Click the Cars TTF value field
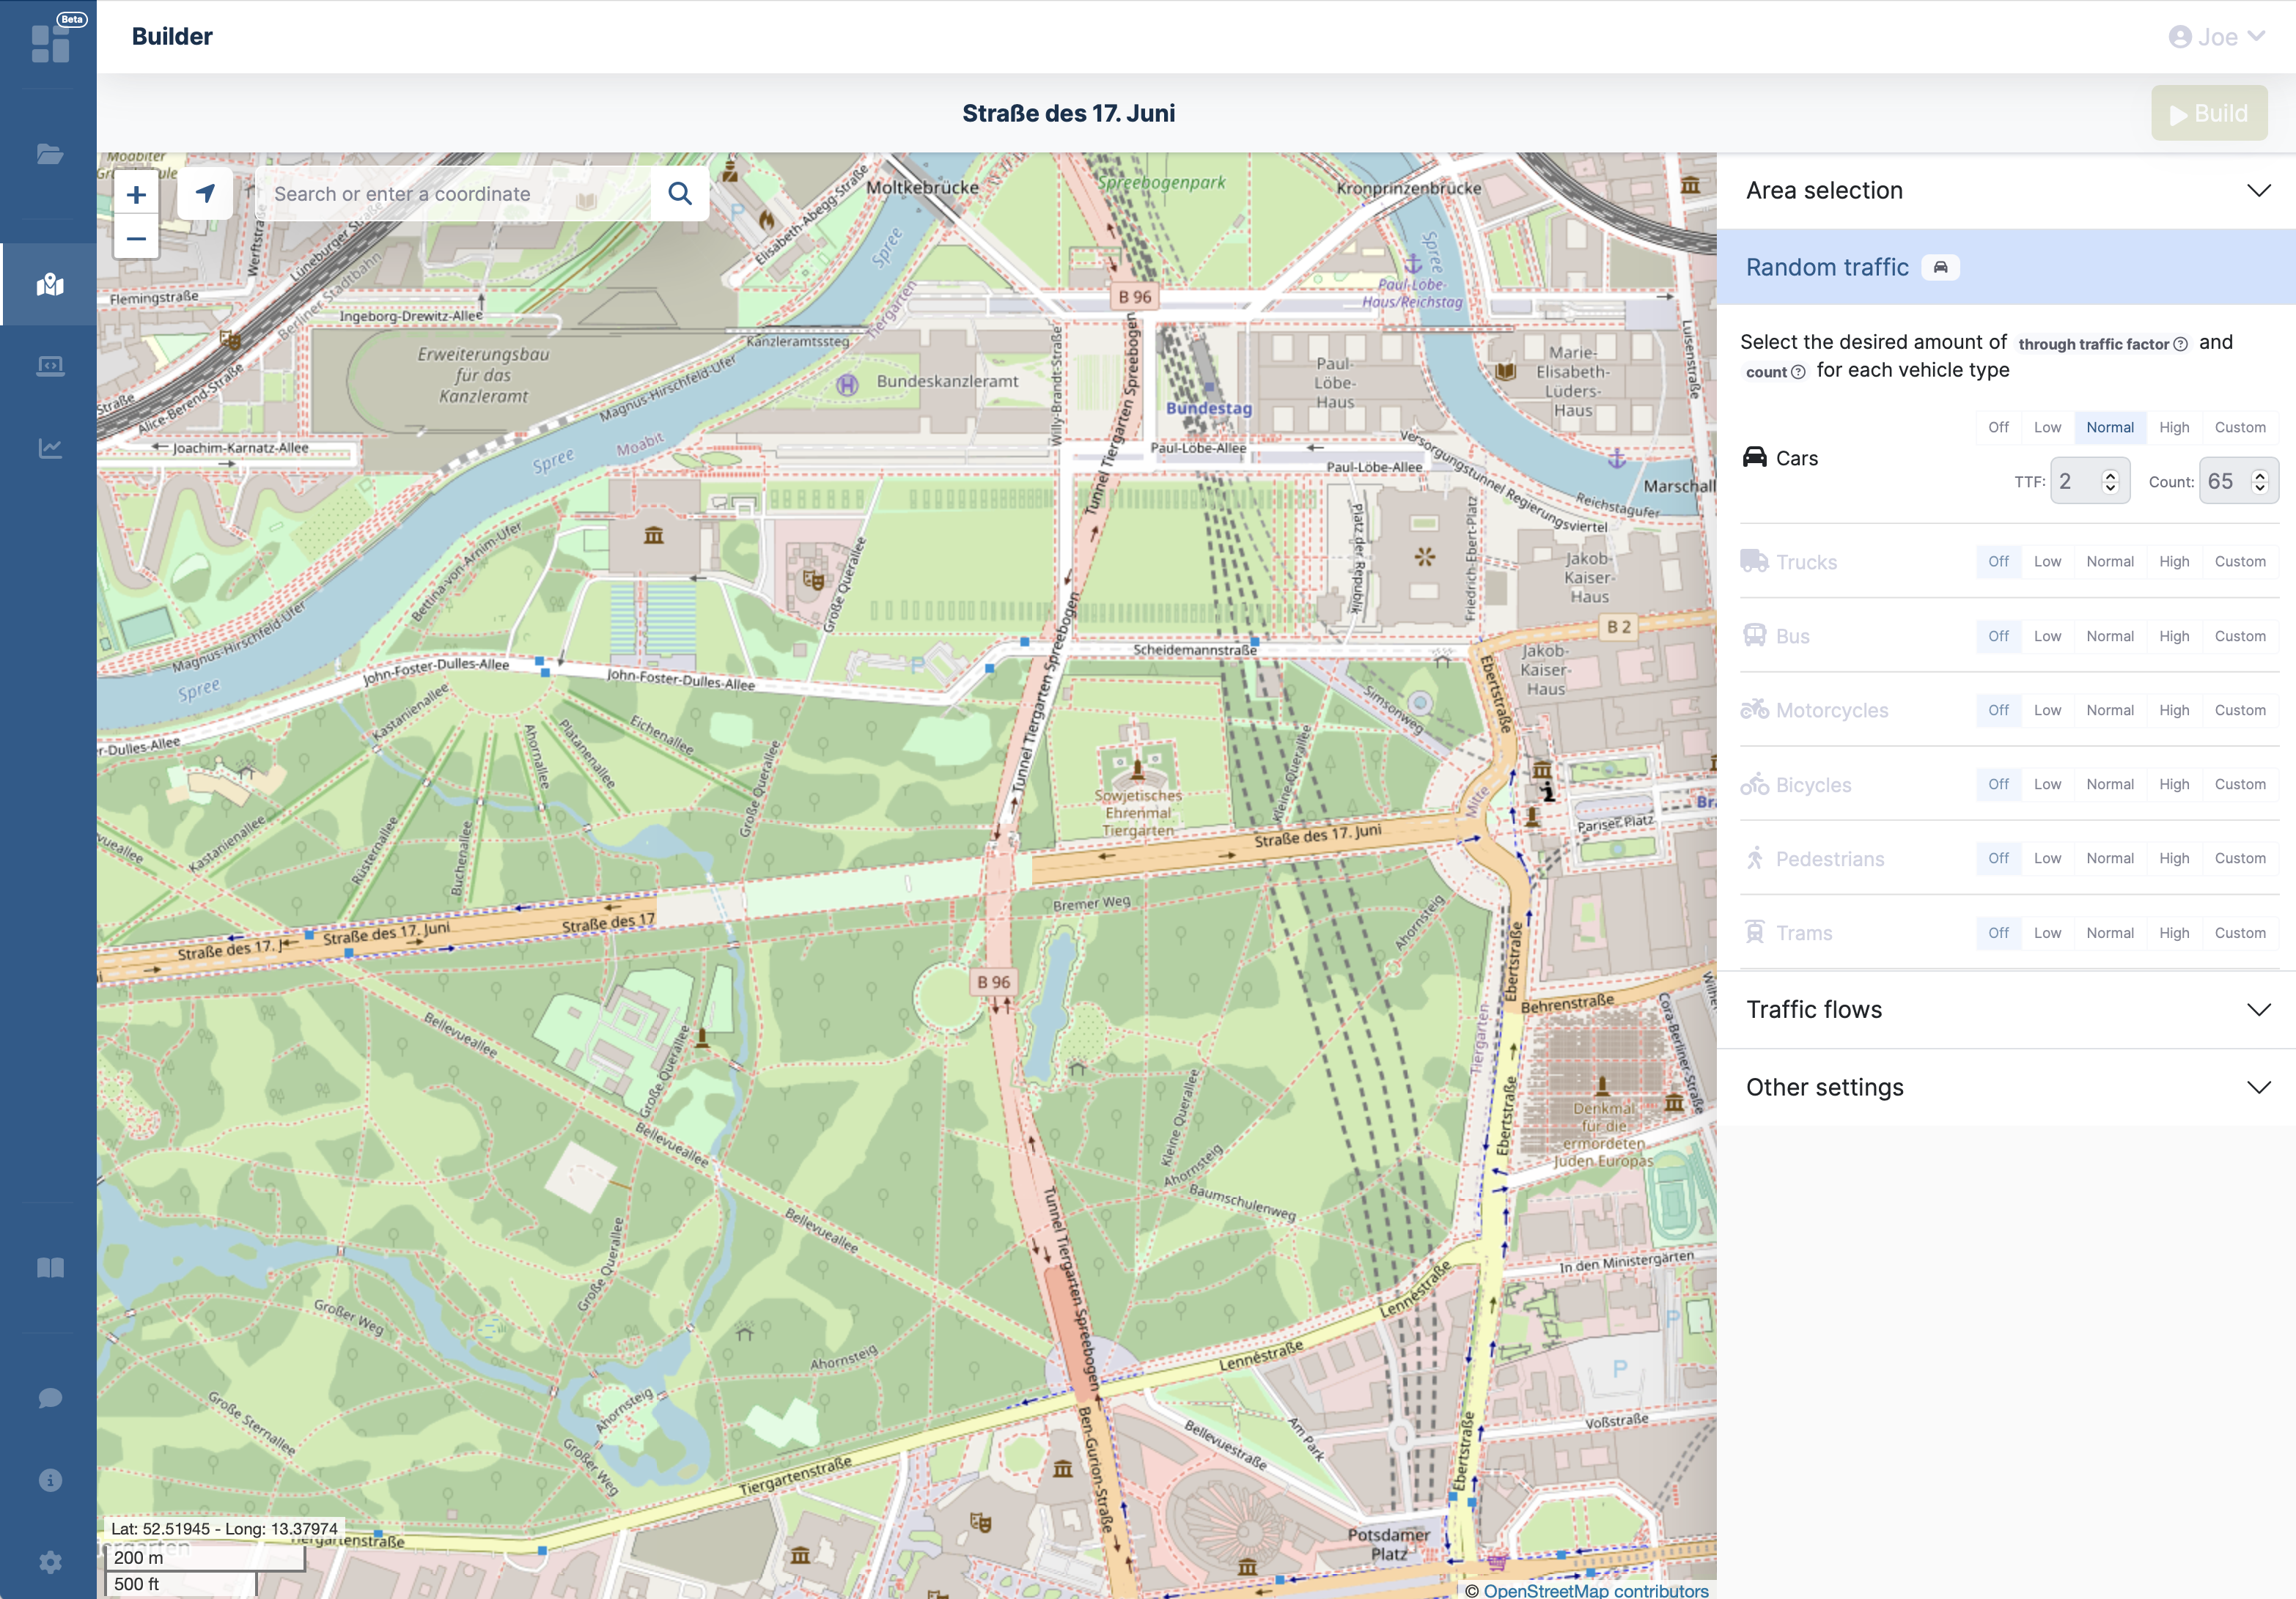The width and height of the screenshot is (2296, 1599). [x=2089, y=481]
